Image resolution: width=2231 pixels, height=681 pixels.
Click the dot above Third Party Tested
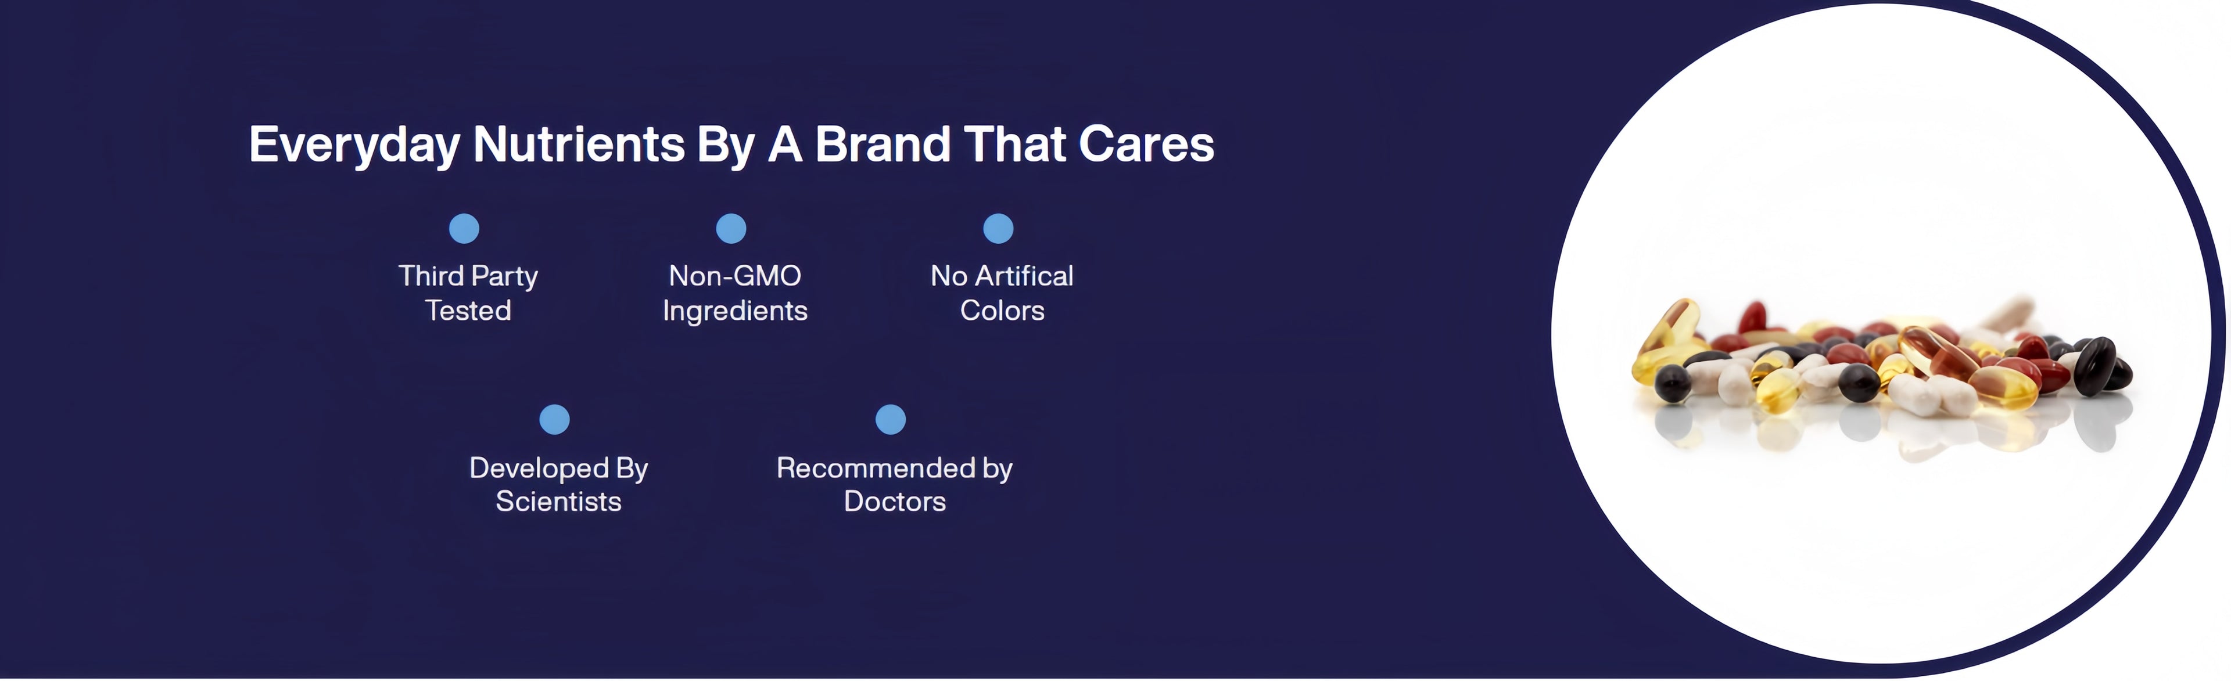(464, 228)
